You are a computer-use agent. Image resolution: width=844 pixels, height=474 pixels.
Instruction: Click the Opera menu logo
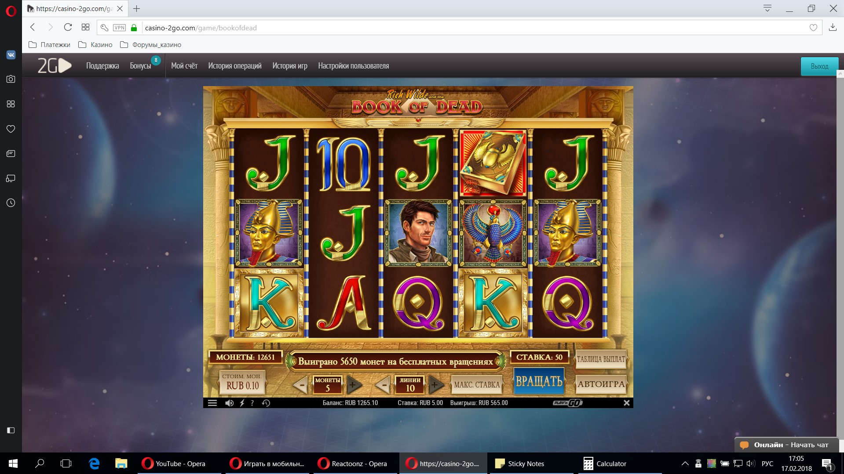[11, 11]
